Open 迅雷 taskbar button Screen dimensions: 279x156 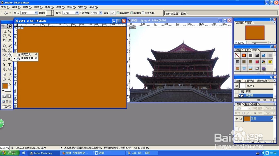[x=109, y=153]
